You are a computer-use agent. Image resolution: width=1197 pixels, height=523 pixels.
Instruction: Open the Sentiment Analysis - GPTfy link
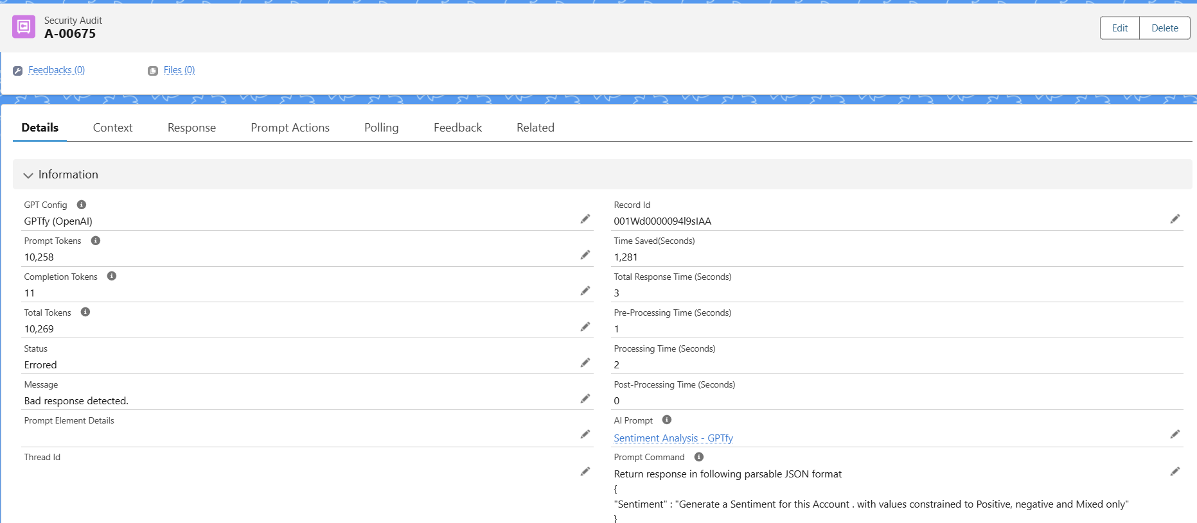coord(673,438)
